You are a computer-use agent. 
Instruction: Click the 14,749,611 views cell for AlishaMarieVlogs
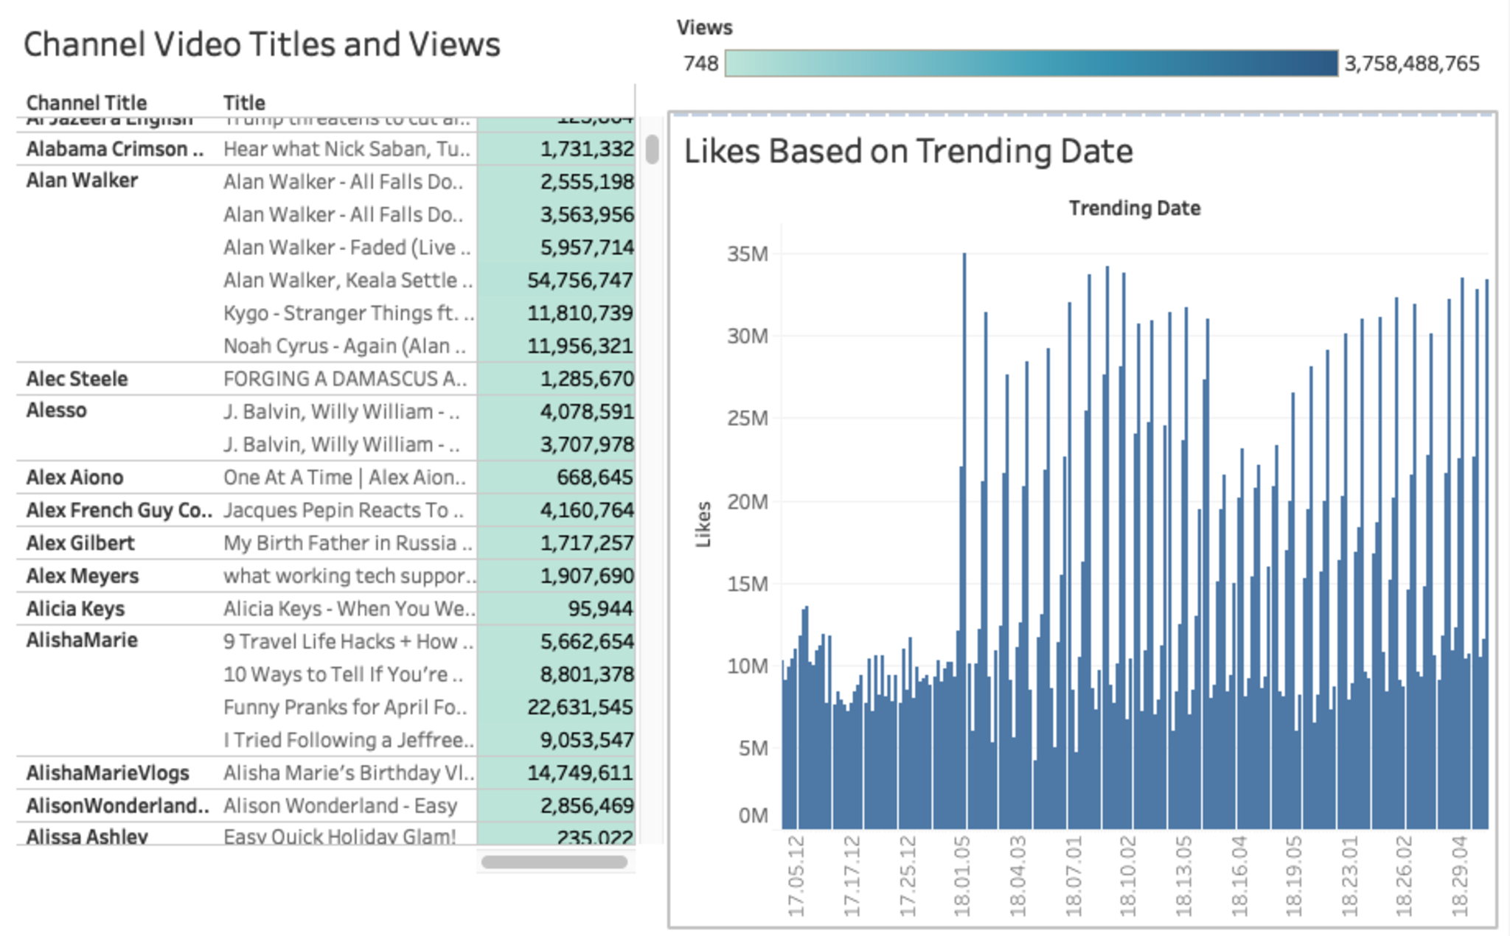point(580,773)
